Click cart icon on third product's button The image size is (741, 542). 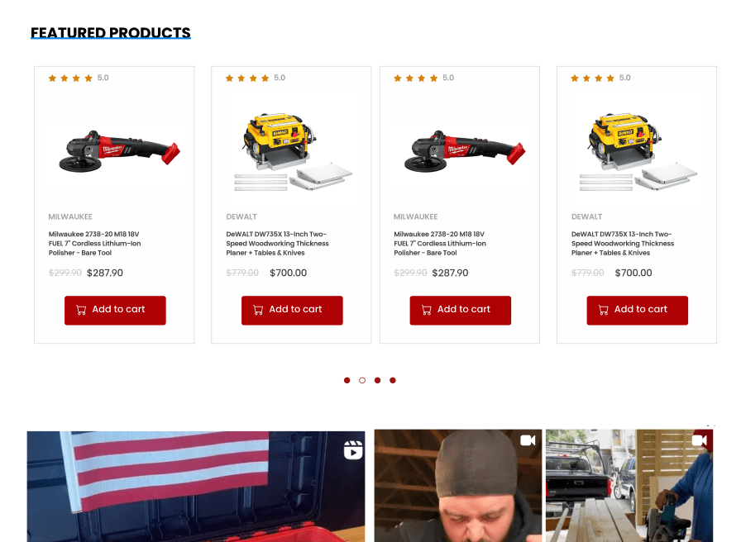coord(426,310)
